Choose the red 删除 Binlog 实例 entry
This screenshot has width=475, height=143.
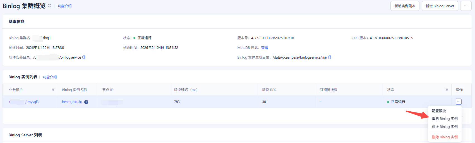[445, 137]
